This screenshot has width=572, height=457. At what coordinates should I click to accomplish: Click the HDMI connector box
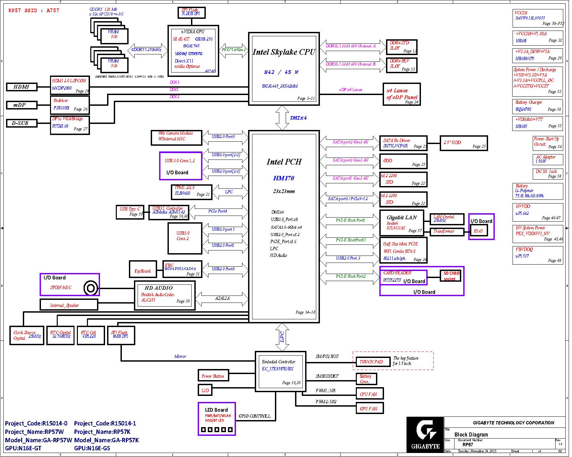pyautogui.click(x=21, y=87)
